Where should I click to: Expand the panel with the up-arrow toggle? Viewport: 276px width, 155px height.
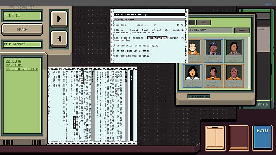[267, 104]
